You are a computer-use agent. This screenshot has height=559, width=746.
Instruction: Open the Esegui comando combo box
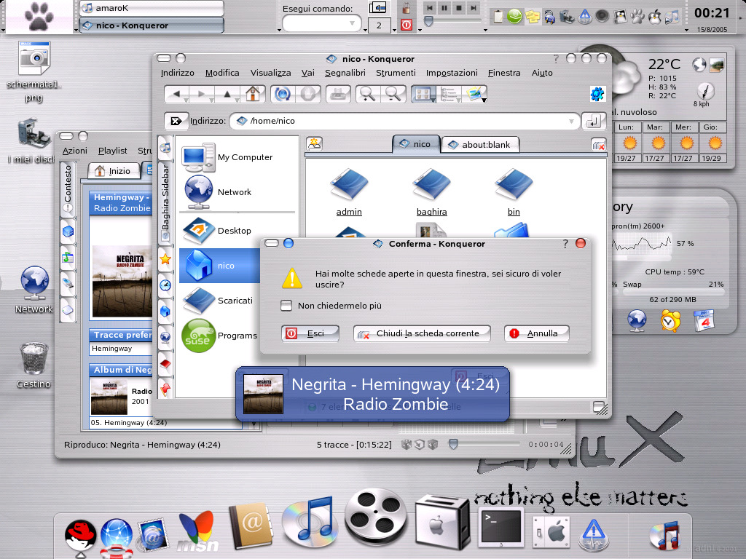[x=321, y=23]
